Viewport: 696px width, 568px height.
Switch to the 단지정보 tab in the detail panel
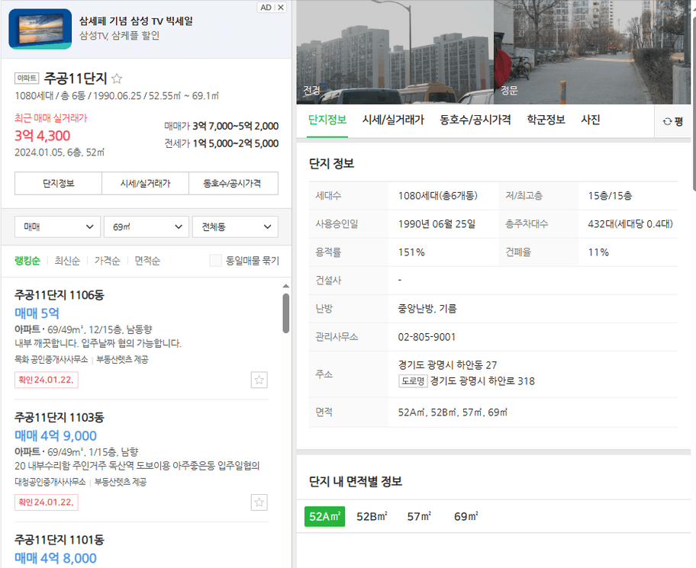coord(327,120)
